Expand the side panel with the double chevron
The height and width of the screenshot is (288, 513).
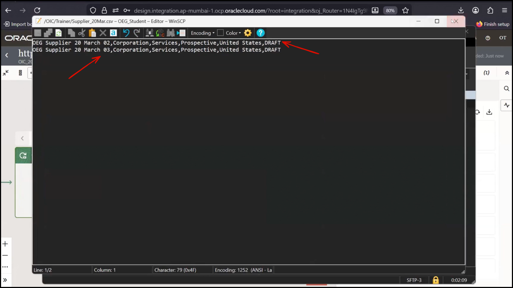pos(5,280)
